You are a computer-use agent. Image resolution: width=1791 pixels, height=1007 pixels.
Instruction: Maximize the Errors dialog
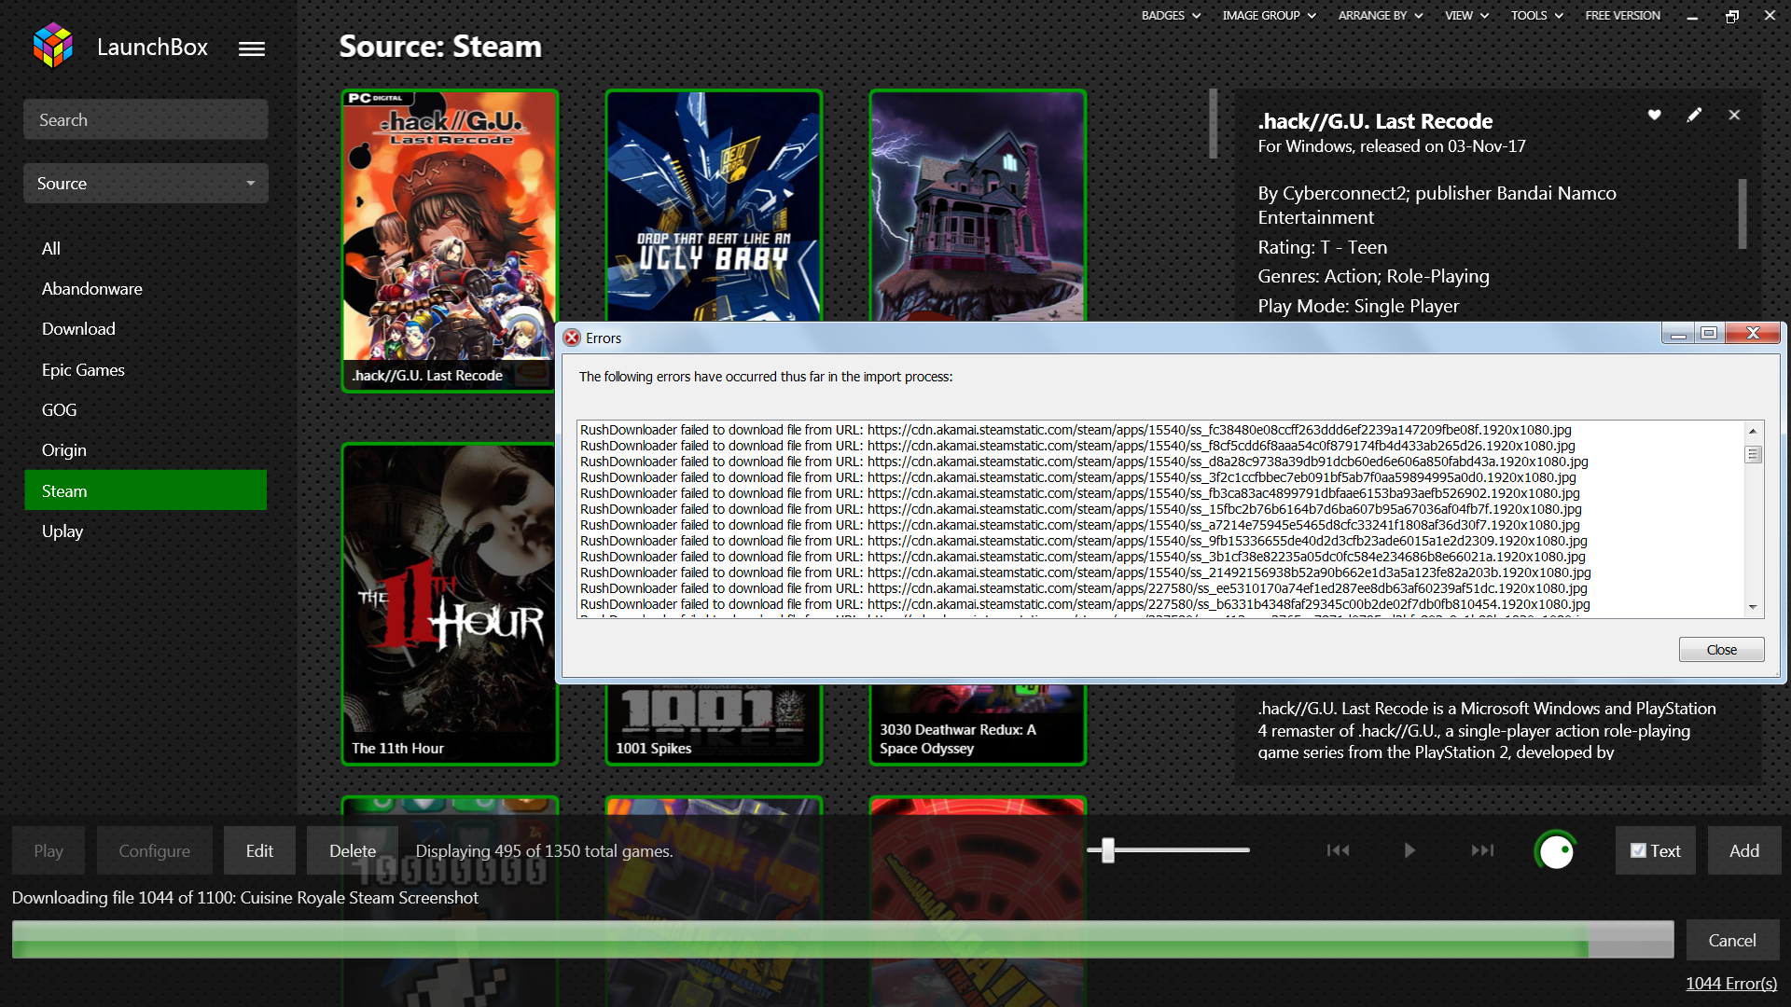pos(1709,333)
